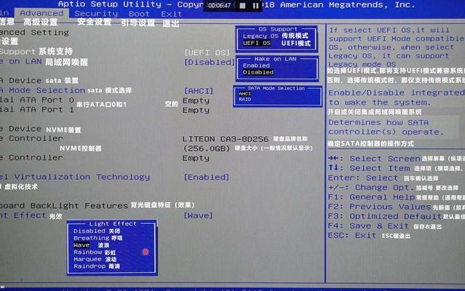The image size is (465, 291).
Task: Switch to the Advanced tab
Action: pos(42,13)
